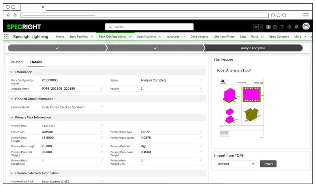
Task: Edit Primary Pack Gross Weight pencil icon
Action: coord(201,152)
